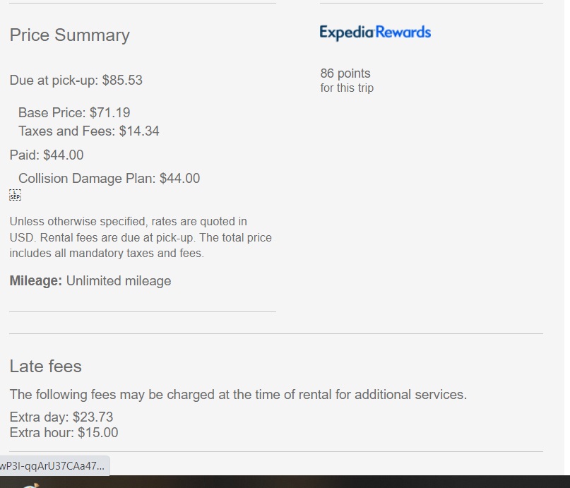This screenshot has height=488, width=570.
Task: Click the small SEP placeholder icon
Action: coord(15,196)
